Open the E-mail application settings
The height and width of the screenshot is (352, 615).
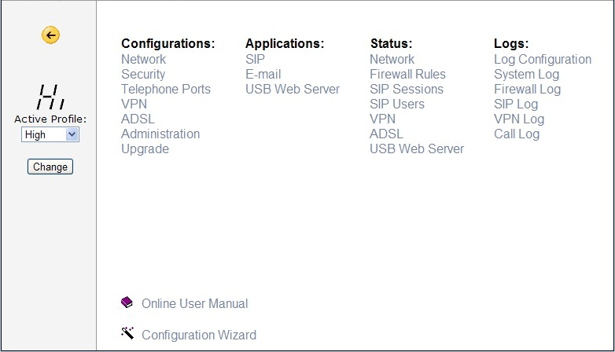[x=263, y=74]
